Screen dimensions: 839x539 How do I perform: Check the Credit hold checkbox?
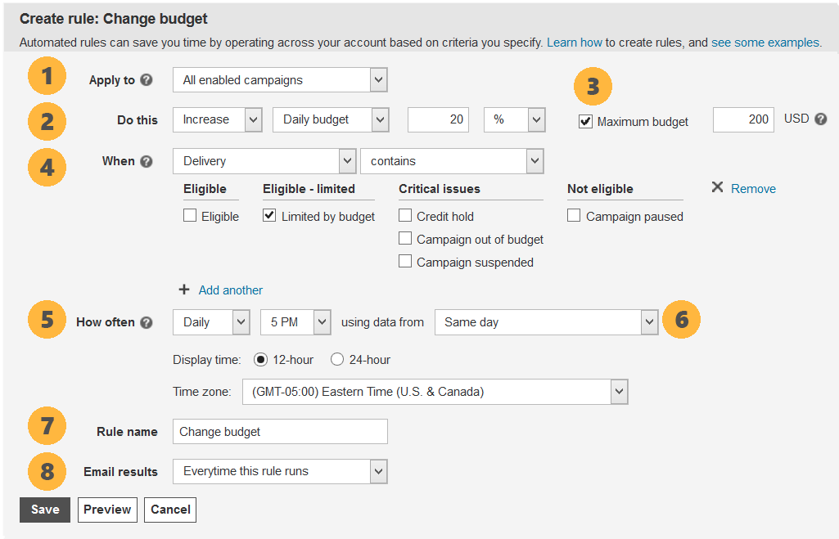[x=406, y=215]
